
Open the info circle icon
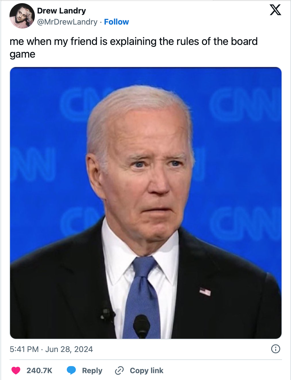click(276, 349)
